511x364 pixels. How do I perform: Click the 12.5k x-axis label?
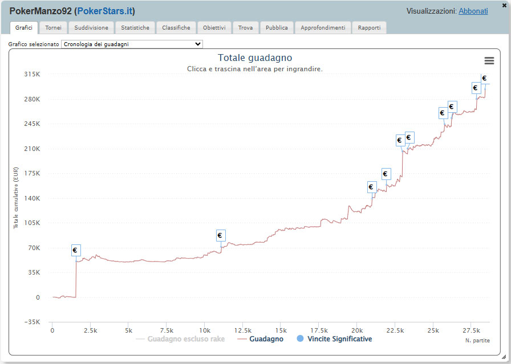tap(242, 330)
